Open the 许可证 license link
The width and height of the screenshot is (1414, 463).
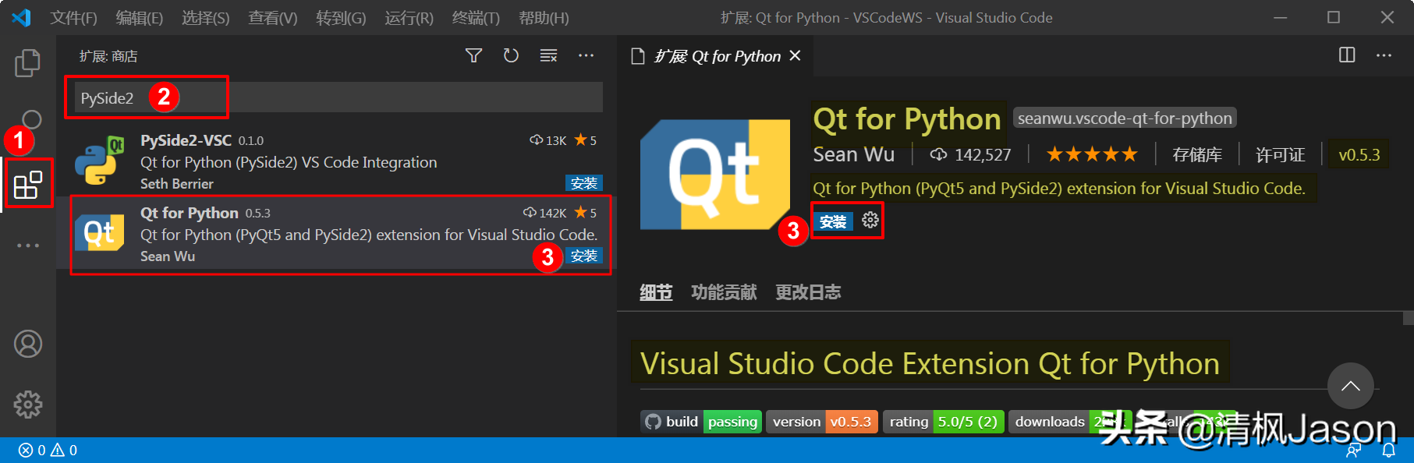(x=1281, y=154)
